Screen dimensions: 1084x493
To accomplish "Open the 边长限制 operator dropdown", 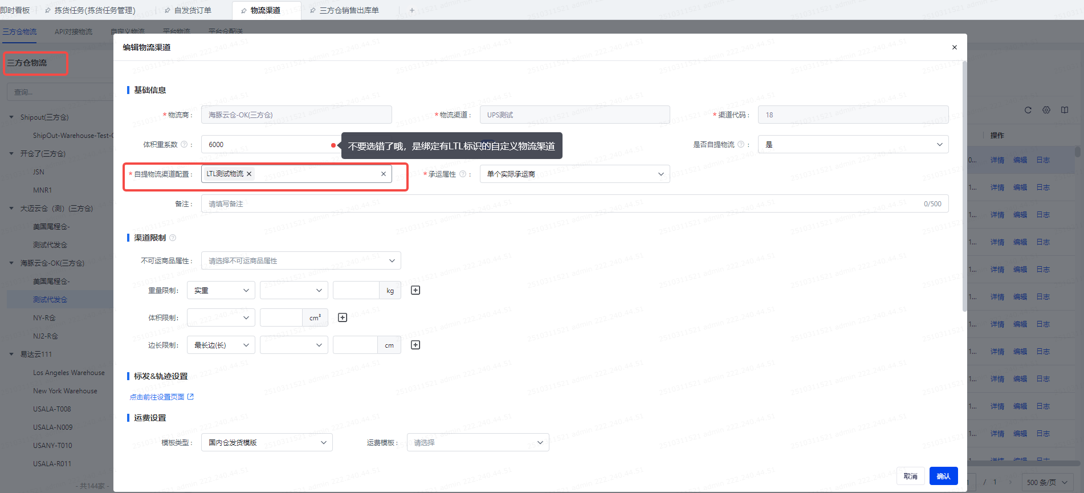I will (x=294, y=345).
